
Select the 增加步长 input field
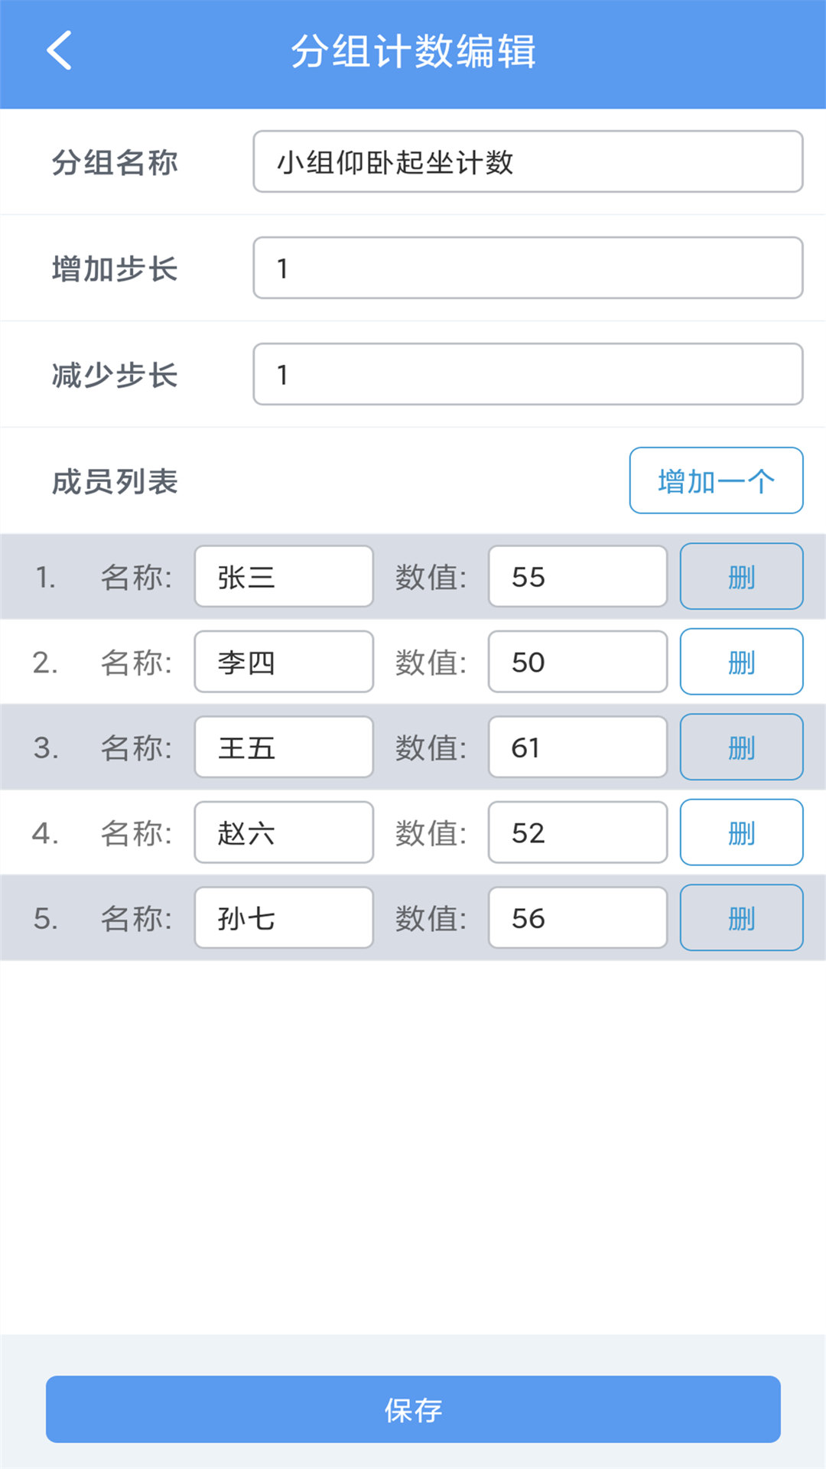click(x=527, y=268)
